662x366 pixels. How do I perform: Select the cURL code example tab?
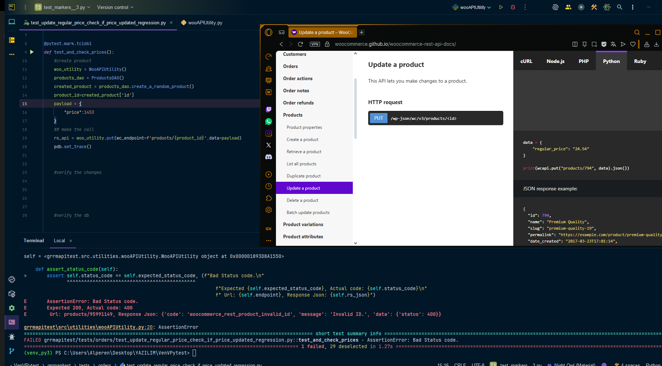[526, 61]
